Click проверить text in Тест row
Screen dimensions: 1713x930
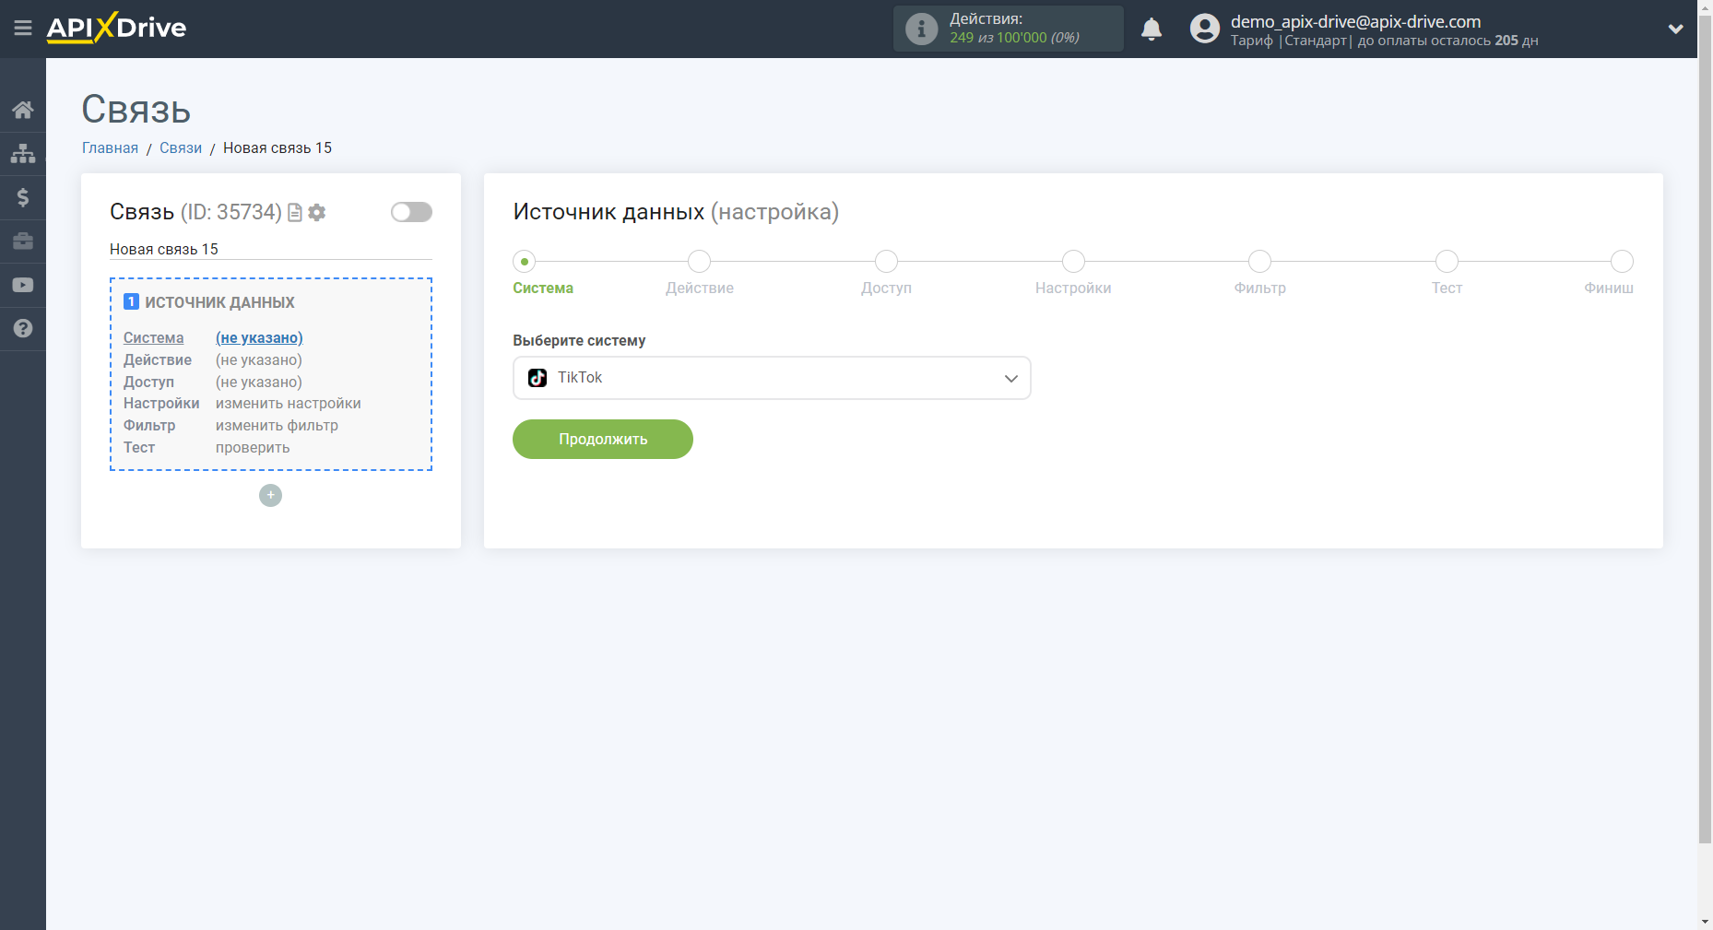click(253, 448)
